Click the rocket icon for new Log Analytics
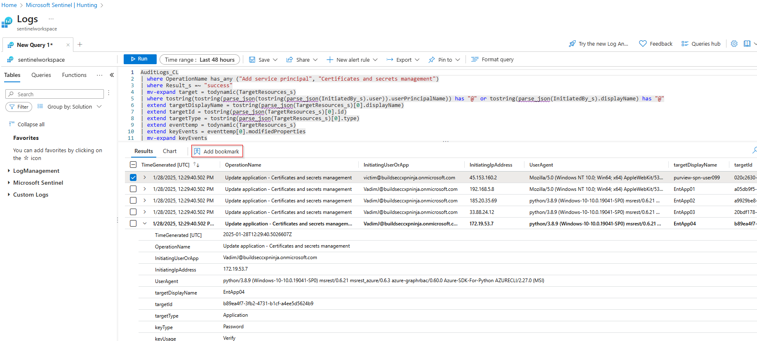The image size is (757, 341). (572, 44)
